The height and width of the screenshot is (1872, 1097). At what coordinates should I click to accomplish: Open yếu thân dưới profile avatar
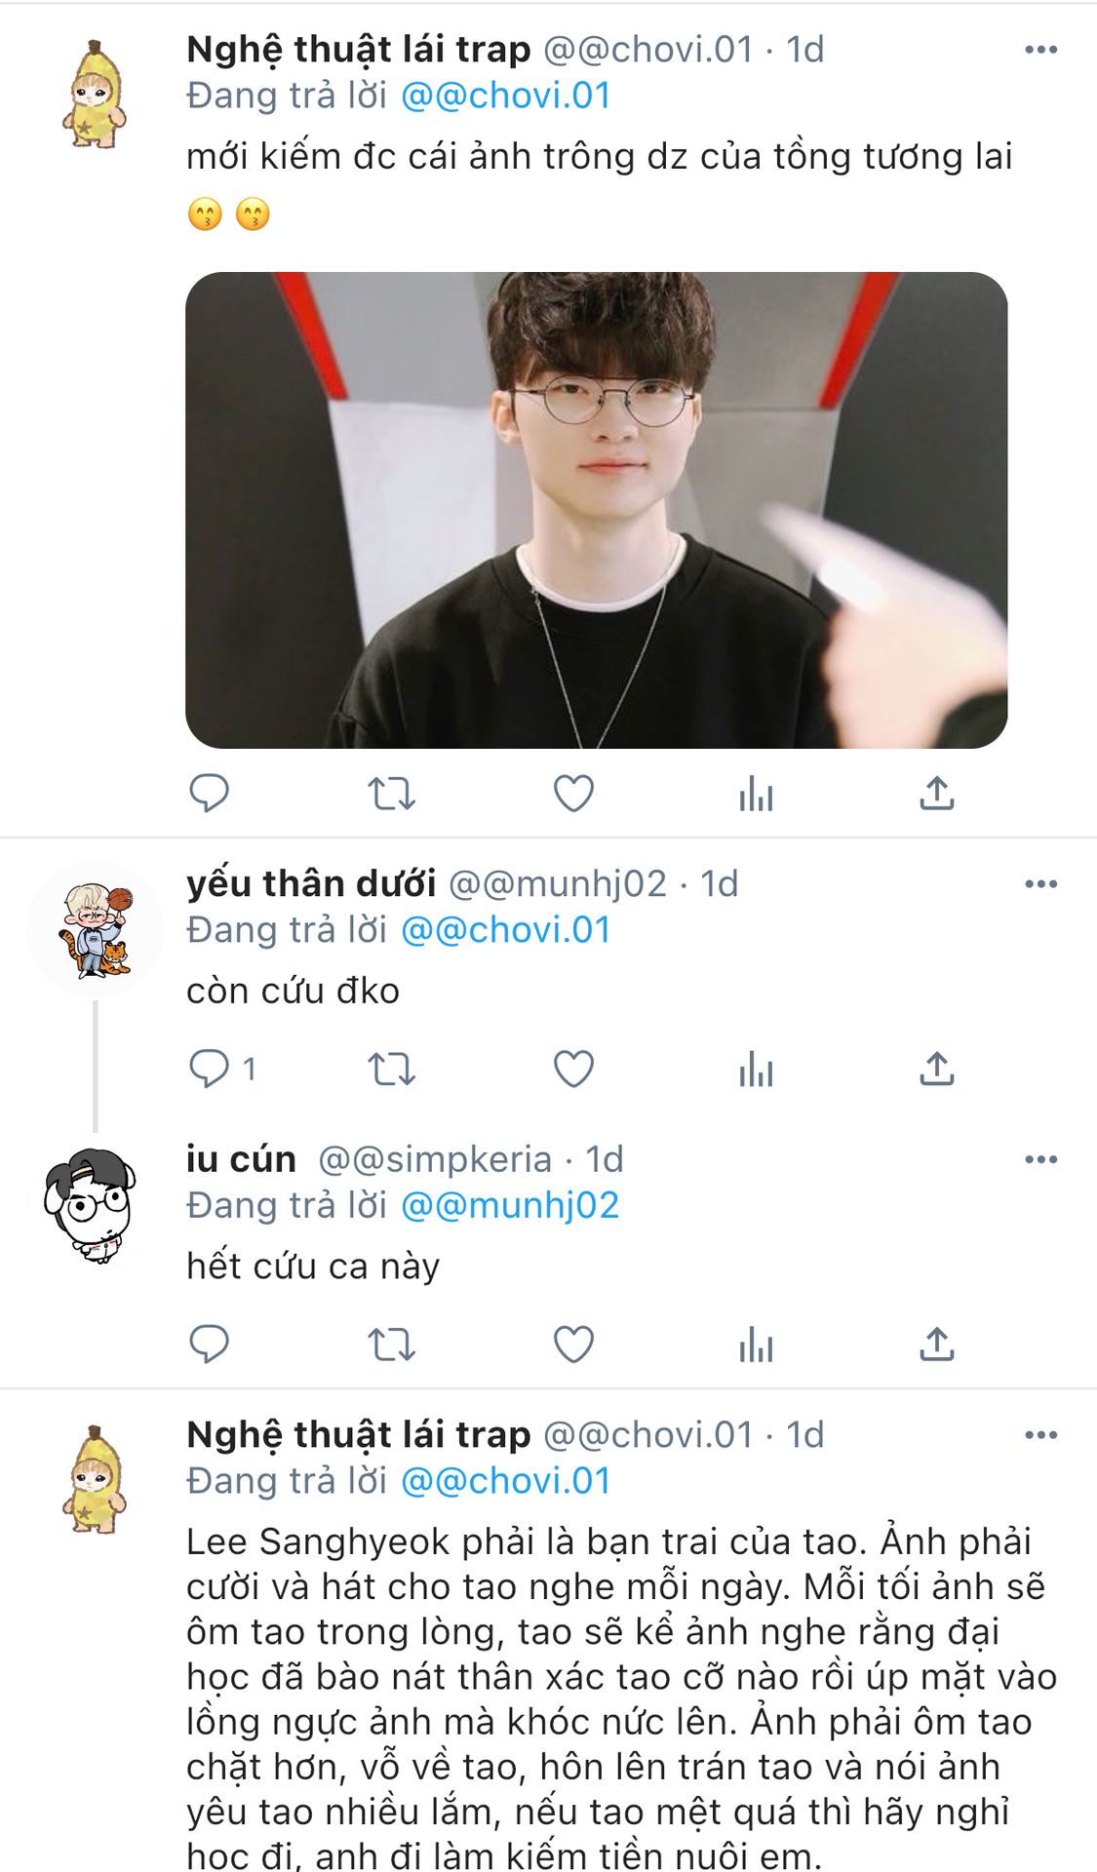pyautogui.click(x=95, y=930)
